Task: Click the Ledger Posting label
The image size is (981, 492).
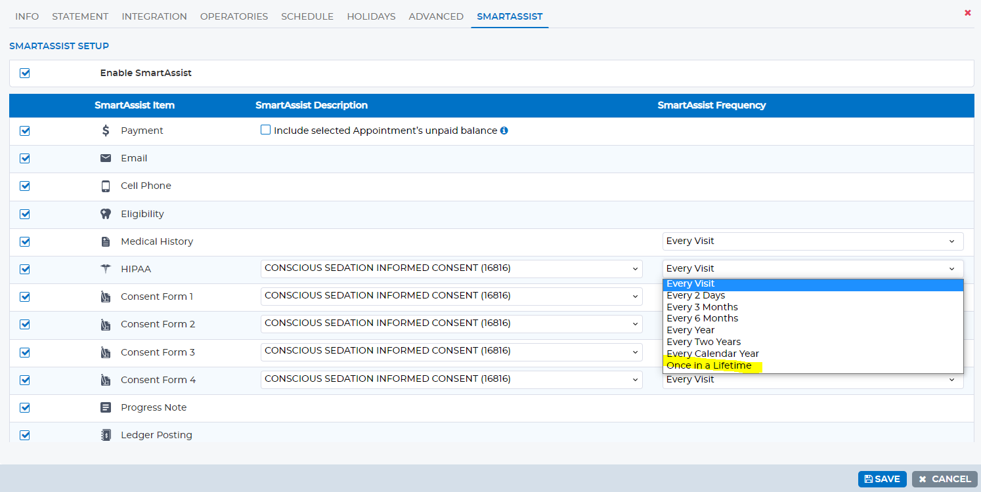Action: pos(156,435)
